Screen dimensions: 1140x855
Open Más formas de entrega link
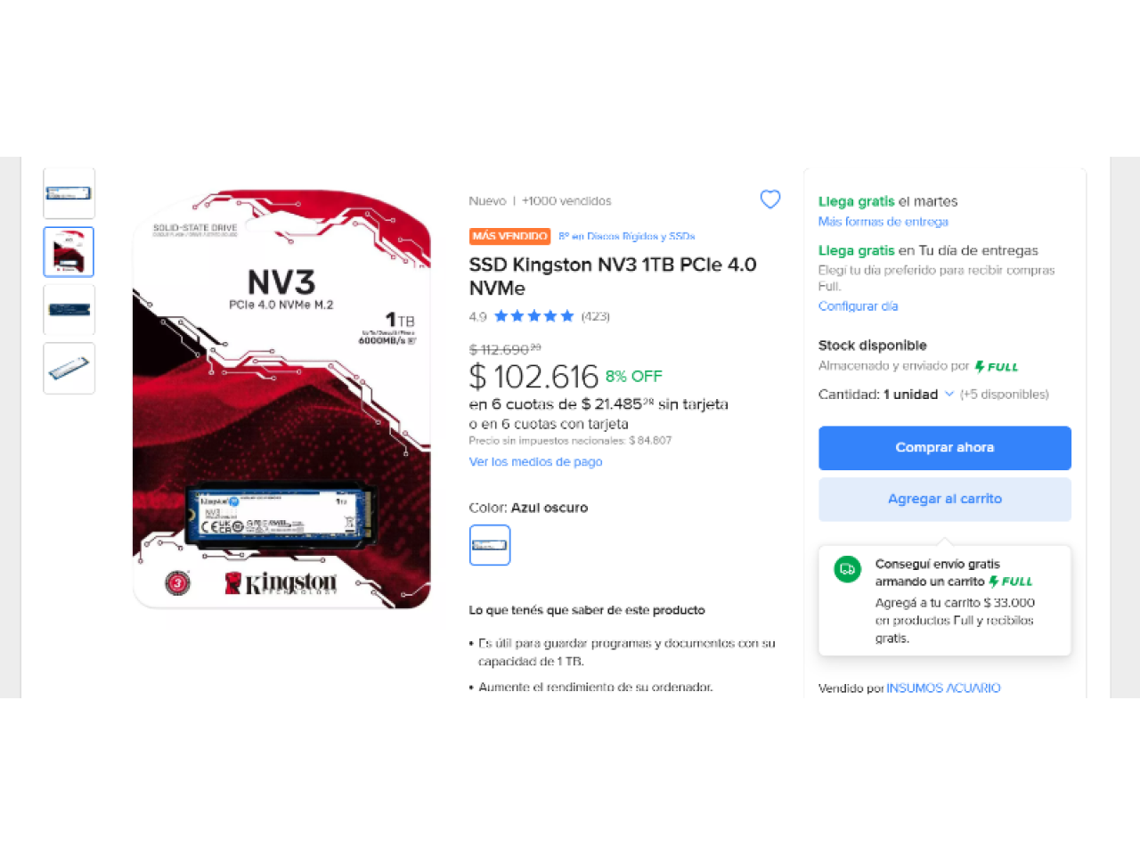[883, 222]
